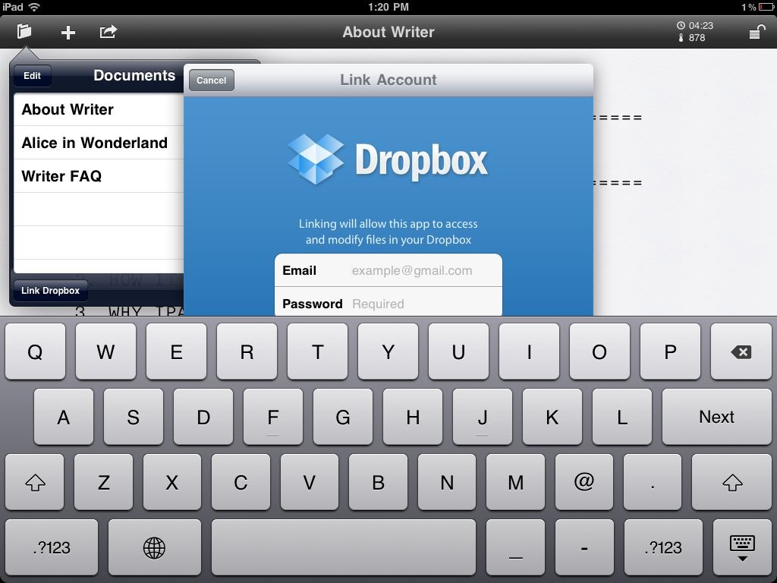777x583 pixels.
Task: Tap the share/export icon
Action: pos(109,32)
